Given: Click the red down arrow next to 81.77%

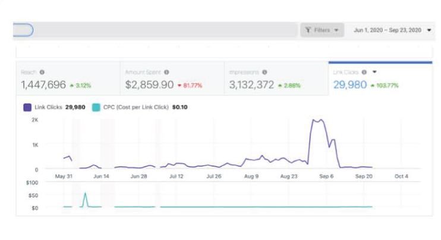Looking at the screenshot, I should tap(179, 85).
